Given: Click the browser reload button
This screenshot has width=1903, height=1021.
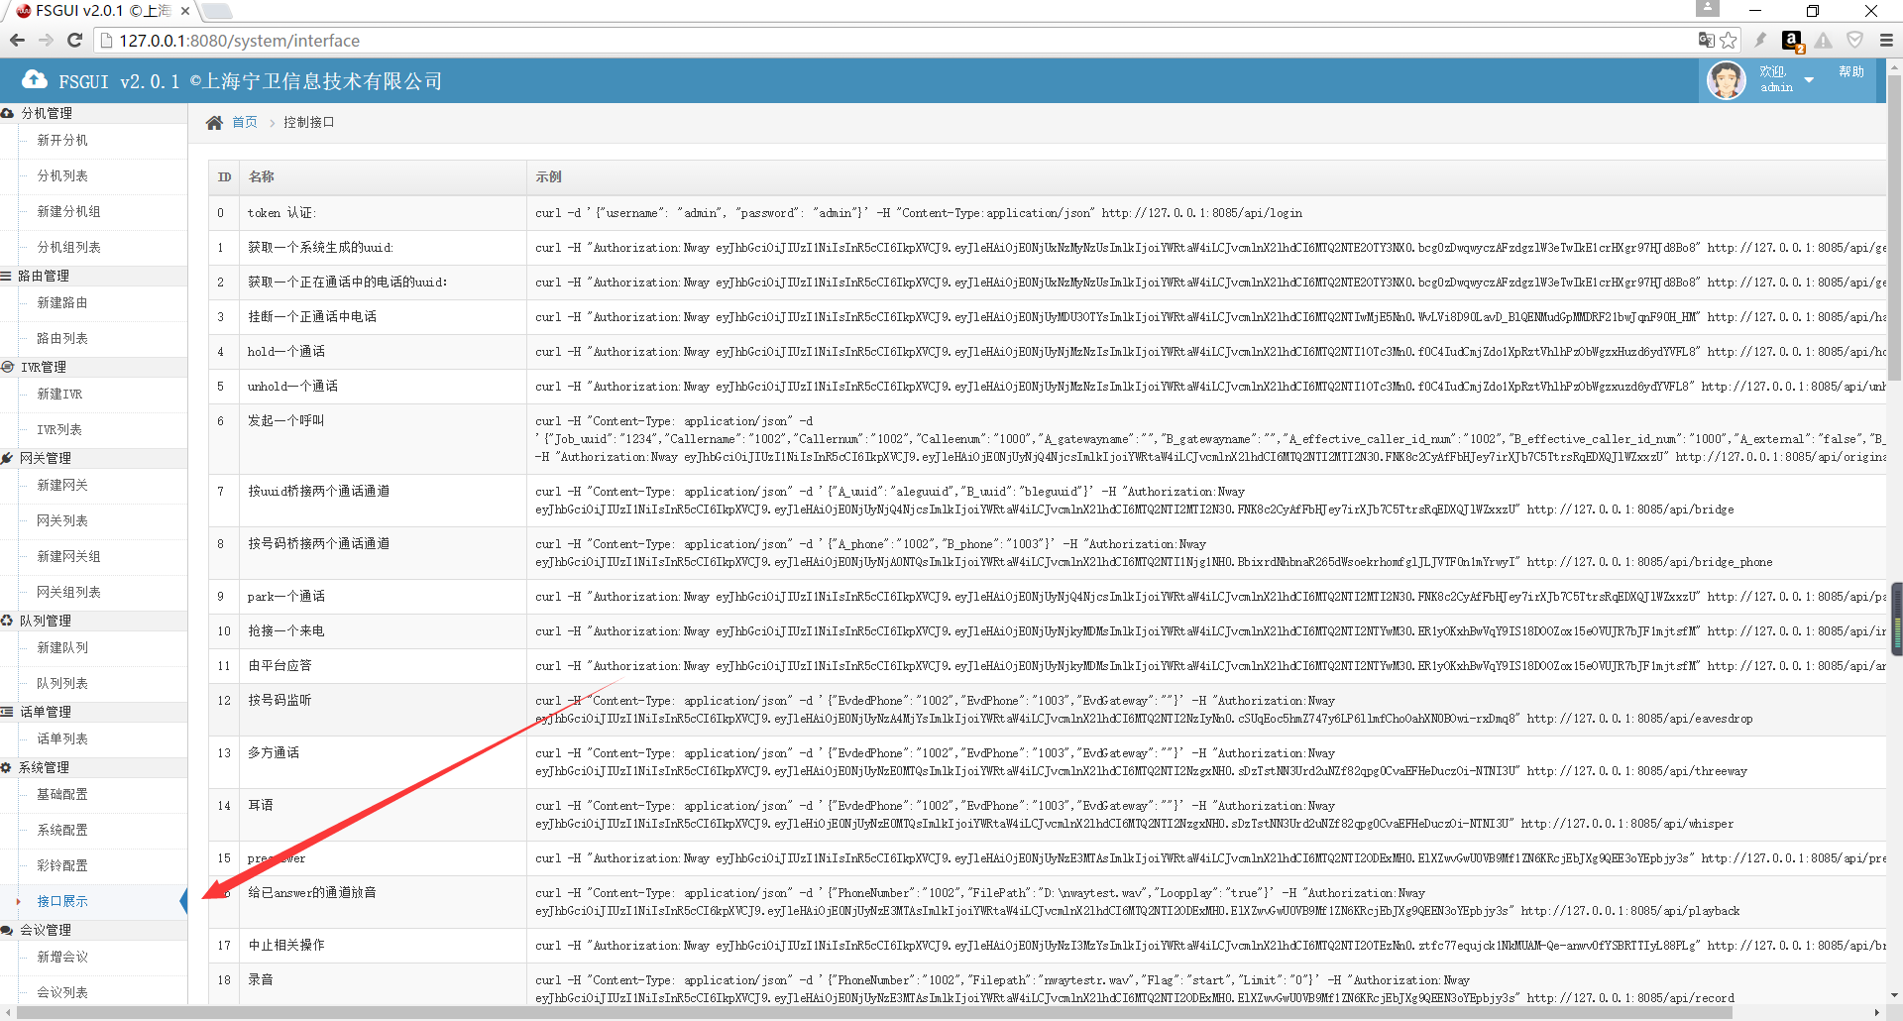Looking at the screenshot, I should [74, 41].
